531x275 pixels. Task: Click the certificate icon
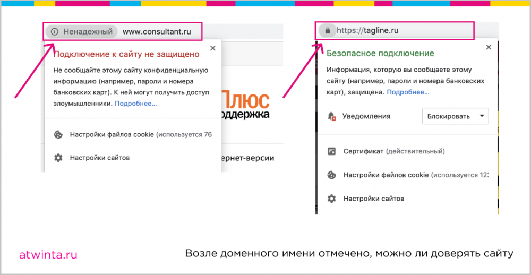(331, 151)
